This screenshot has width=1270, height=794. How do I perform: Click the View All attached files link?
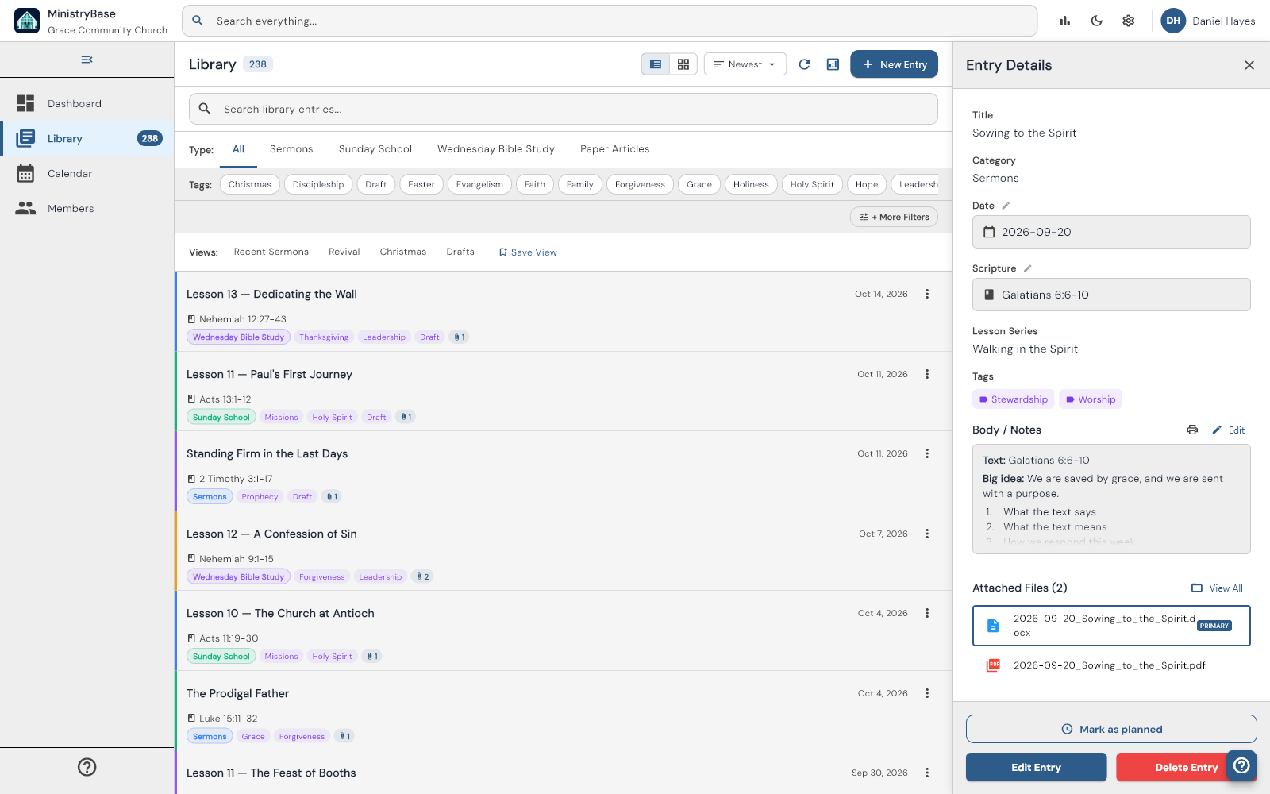coord(1218,588)
